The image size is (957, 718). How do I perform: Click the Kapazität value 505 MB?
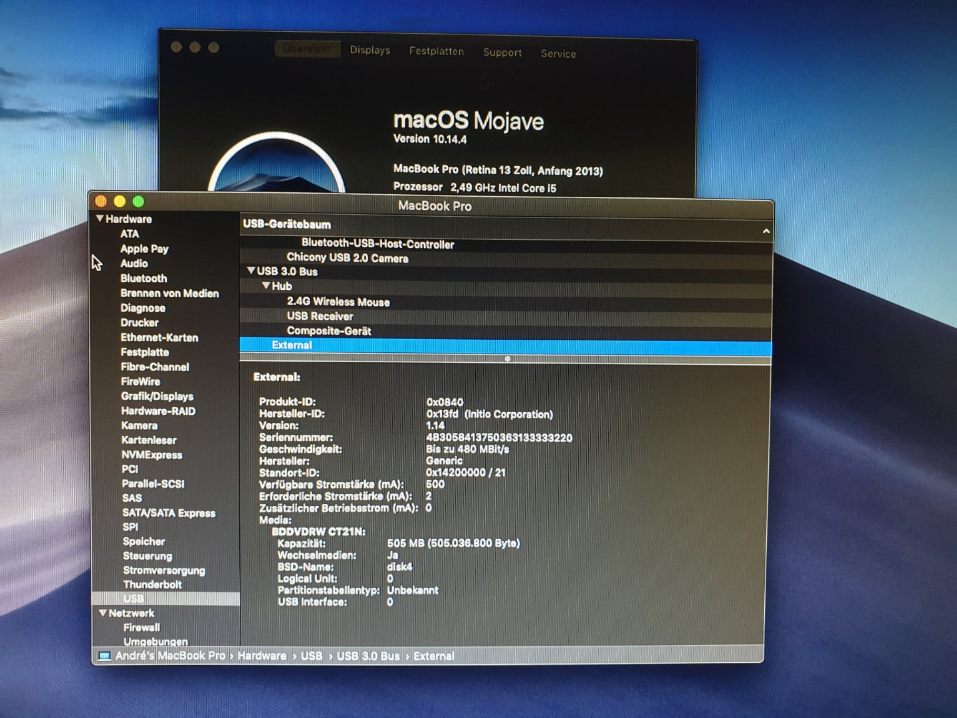click(x=453, y=543)
